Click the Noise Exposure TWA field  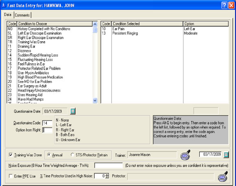click(x=109, y=165)
